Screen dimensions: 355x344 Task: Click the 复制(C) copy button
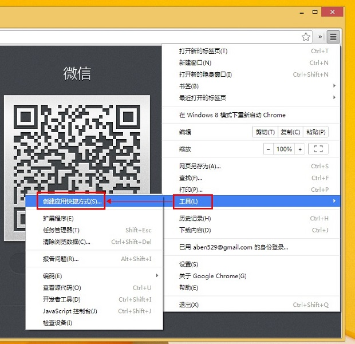[x=290, y=132]
